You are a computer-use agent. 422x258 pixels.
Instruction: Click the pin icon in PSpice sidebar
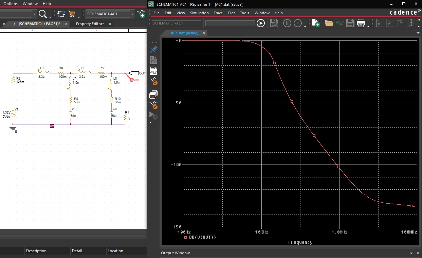point(153,50)
